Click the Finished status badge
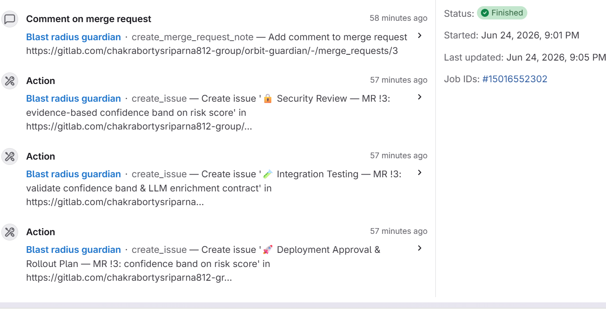 (502, 13)
